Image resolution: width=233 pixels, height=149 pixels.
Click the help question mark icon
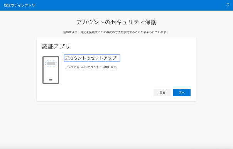[228, 5]
